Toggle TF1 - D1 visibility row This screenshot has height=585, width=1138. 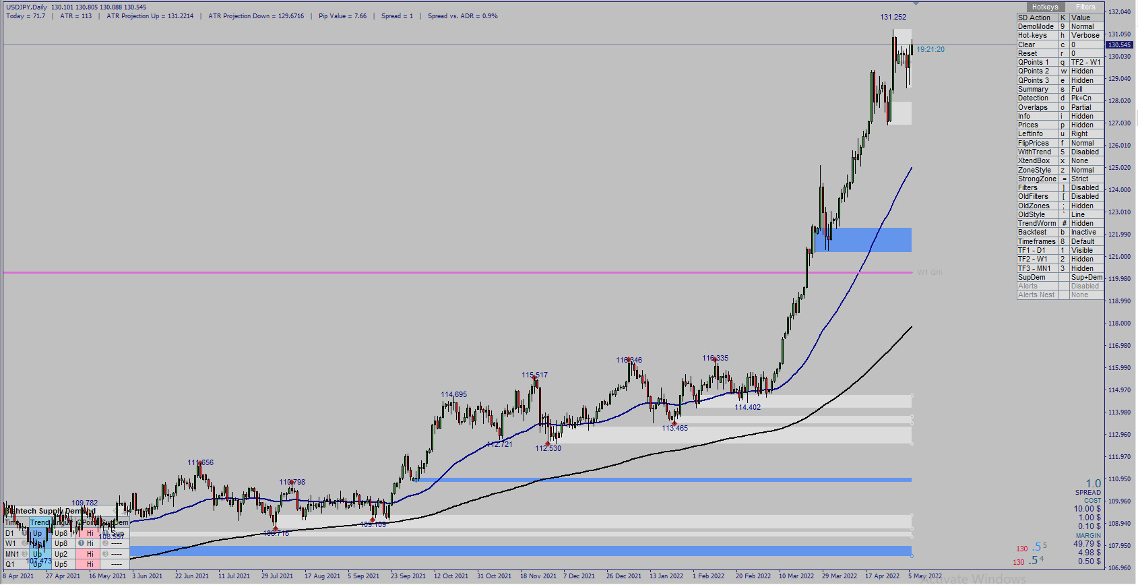1060,250
